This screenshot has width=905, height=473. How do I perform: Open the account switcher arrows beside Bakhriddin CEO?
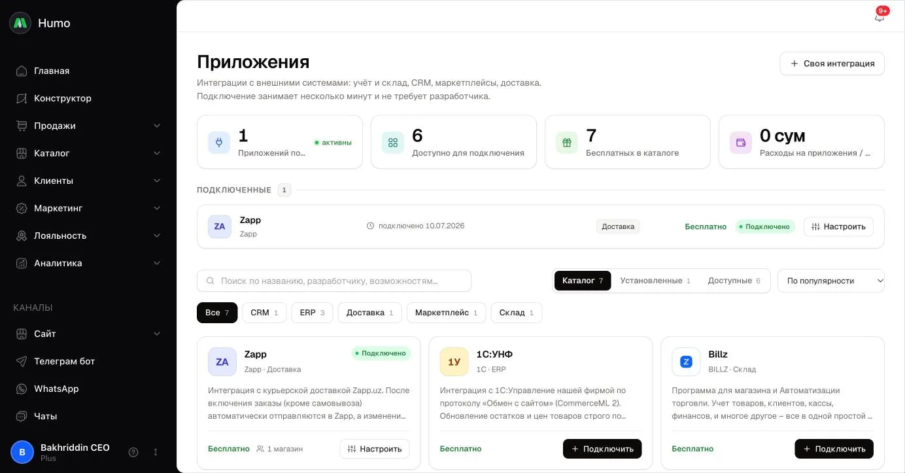pyautogui.click(x=156, y=452)
